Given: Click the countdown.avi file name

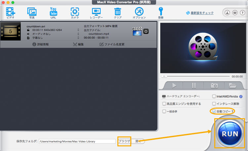Looking at the screenshot, I should (x=36, y=26).
